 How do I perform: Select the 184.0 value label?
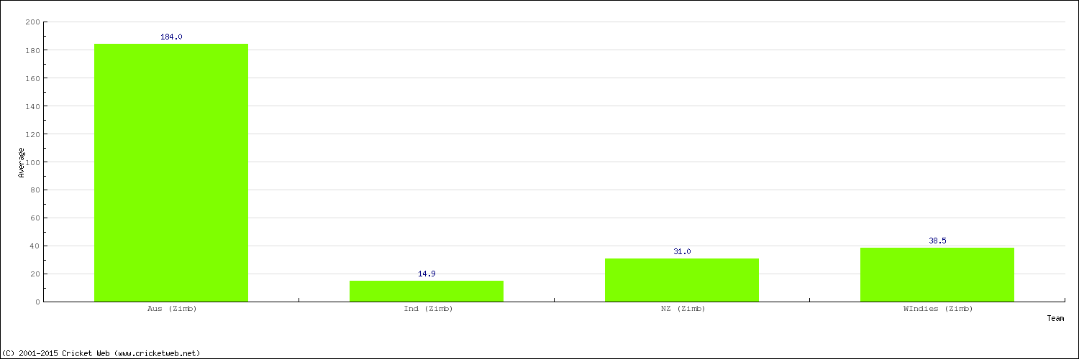tap(171, 37)
